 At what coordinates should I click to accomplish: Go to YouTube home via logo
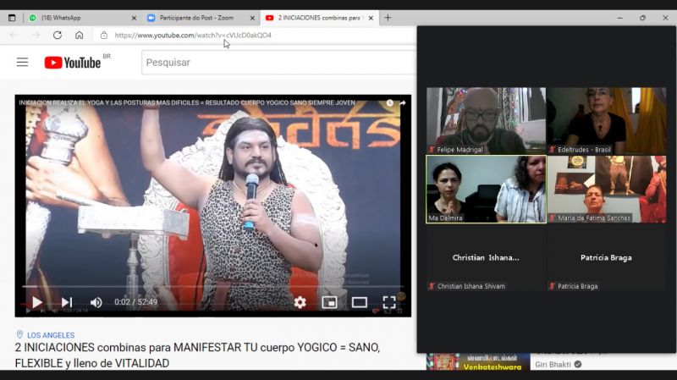[x=73, y=63]
